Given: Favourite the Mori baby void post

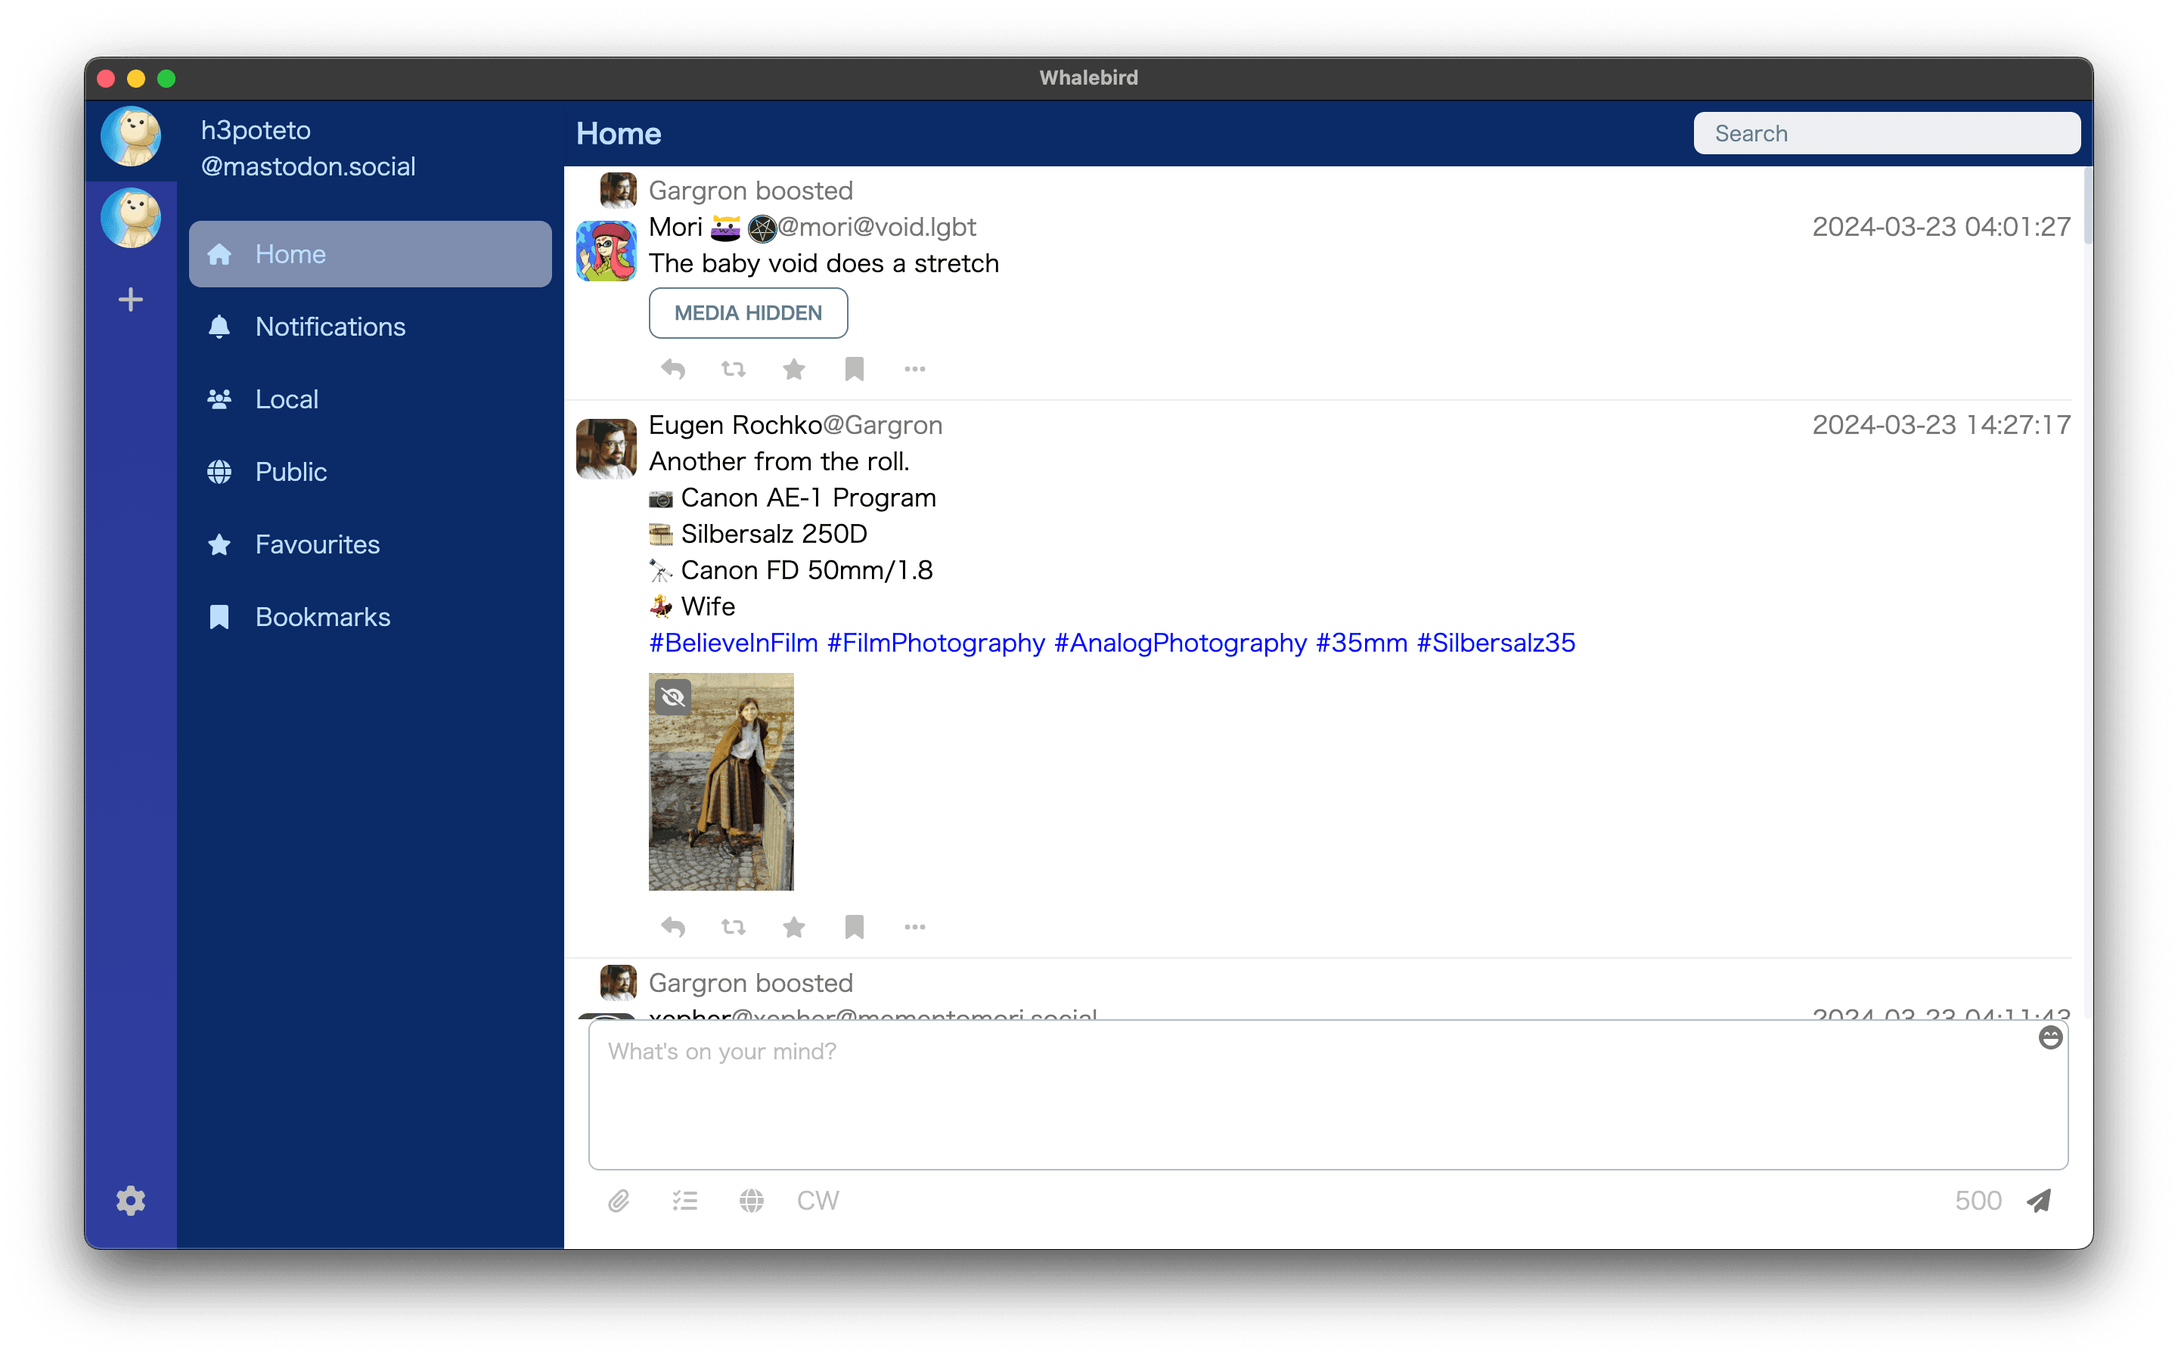Looking at the screenshot, I should 794,369.
